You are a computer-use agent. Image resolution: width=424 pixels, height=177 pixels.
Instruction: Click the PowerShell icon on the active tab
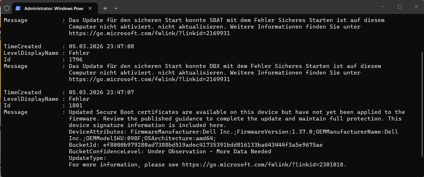tap(18, 8)
